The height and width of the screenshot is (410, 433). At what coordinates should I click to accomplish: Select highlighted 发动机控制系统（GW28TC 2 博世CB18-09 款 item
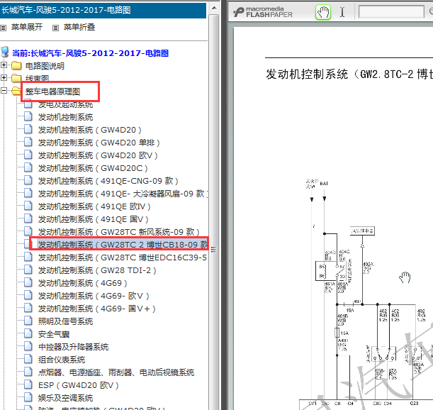pos(123,245)
